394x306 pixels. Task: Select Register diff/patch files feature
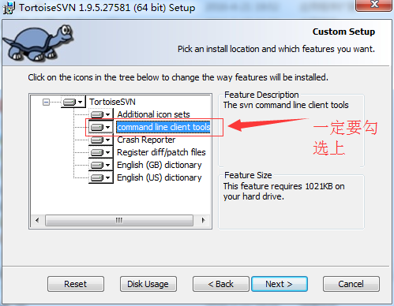[x=161, y=152]
